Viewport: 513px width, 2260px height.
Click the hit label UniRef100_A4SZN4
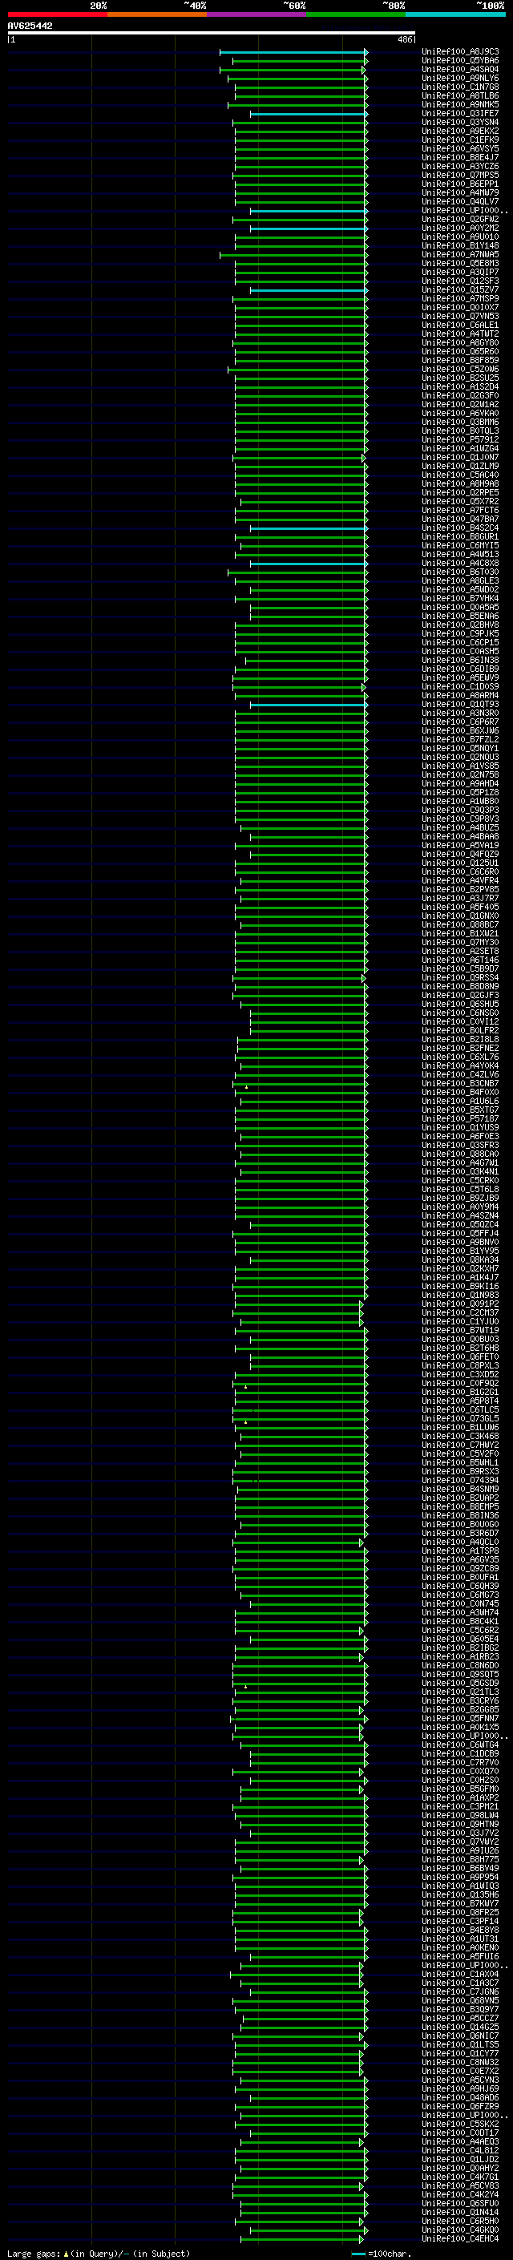click(x=460, y=1215)
